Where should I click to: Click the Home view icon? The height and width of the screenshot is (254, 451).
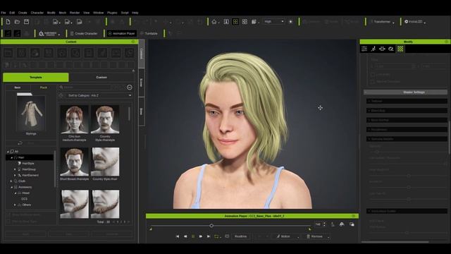tap(214, 22)
